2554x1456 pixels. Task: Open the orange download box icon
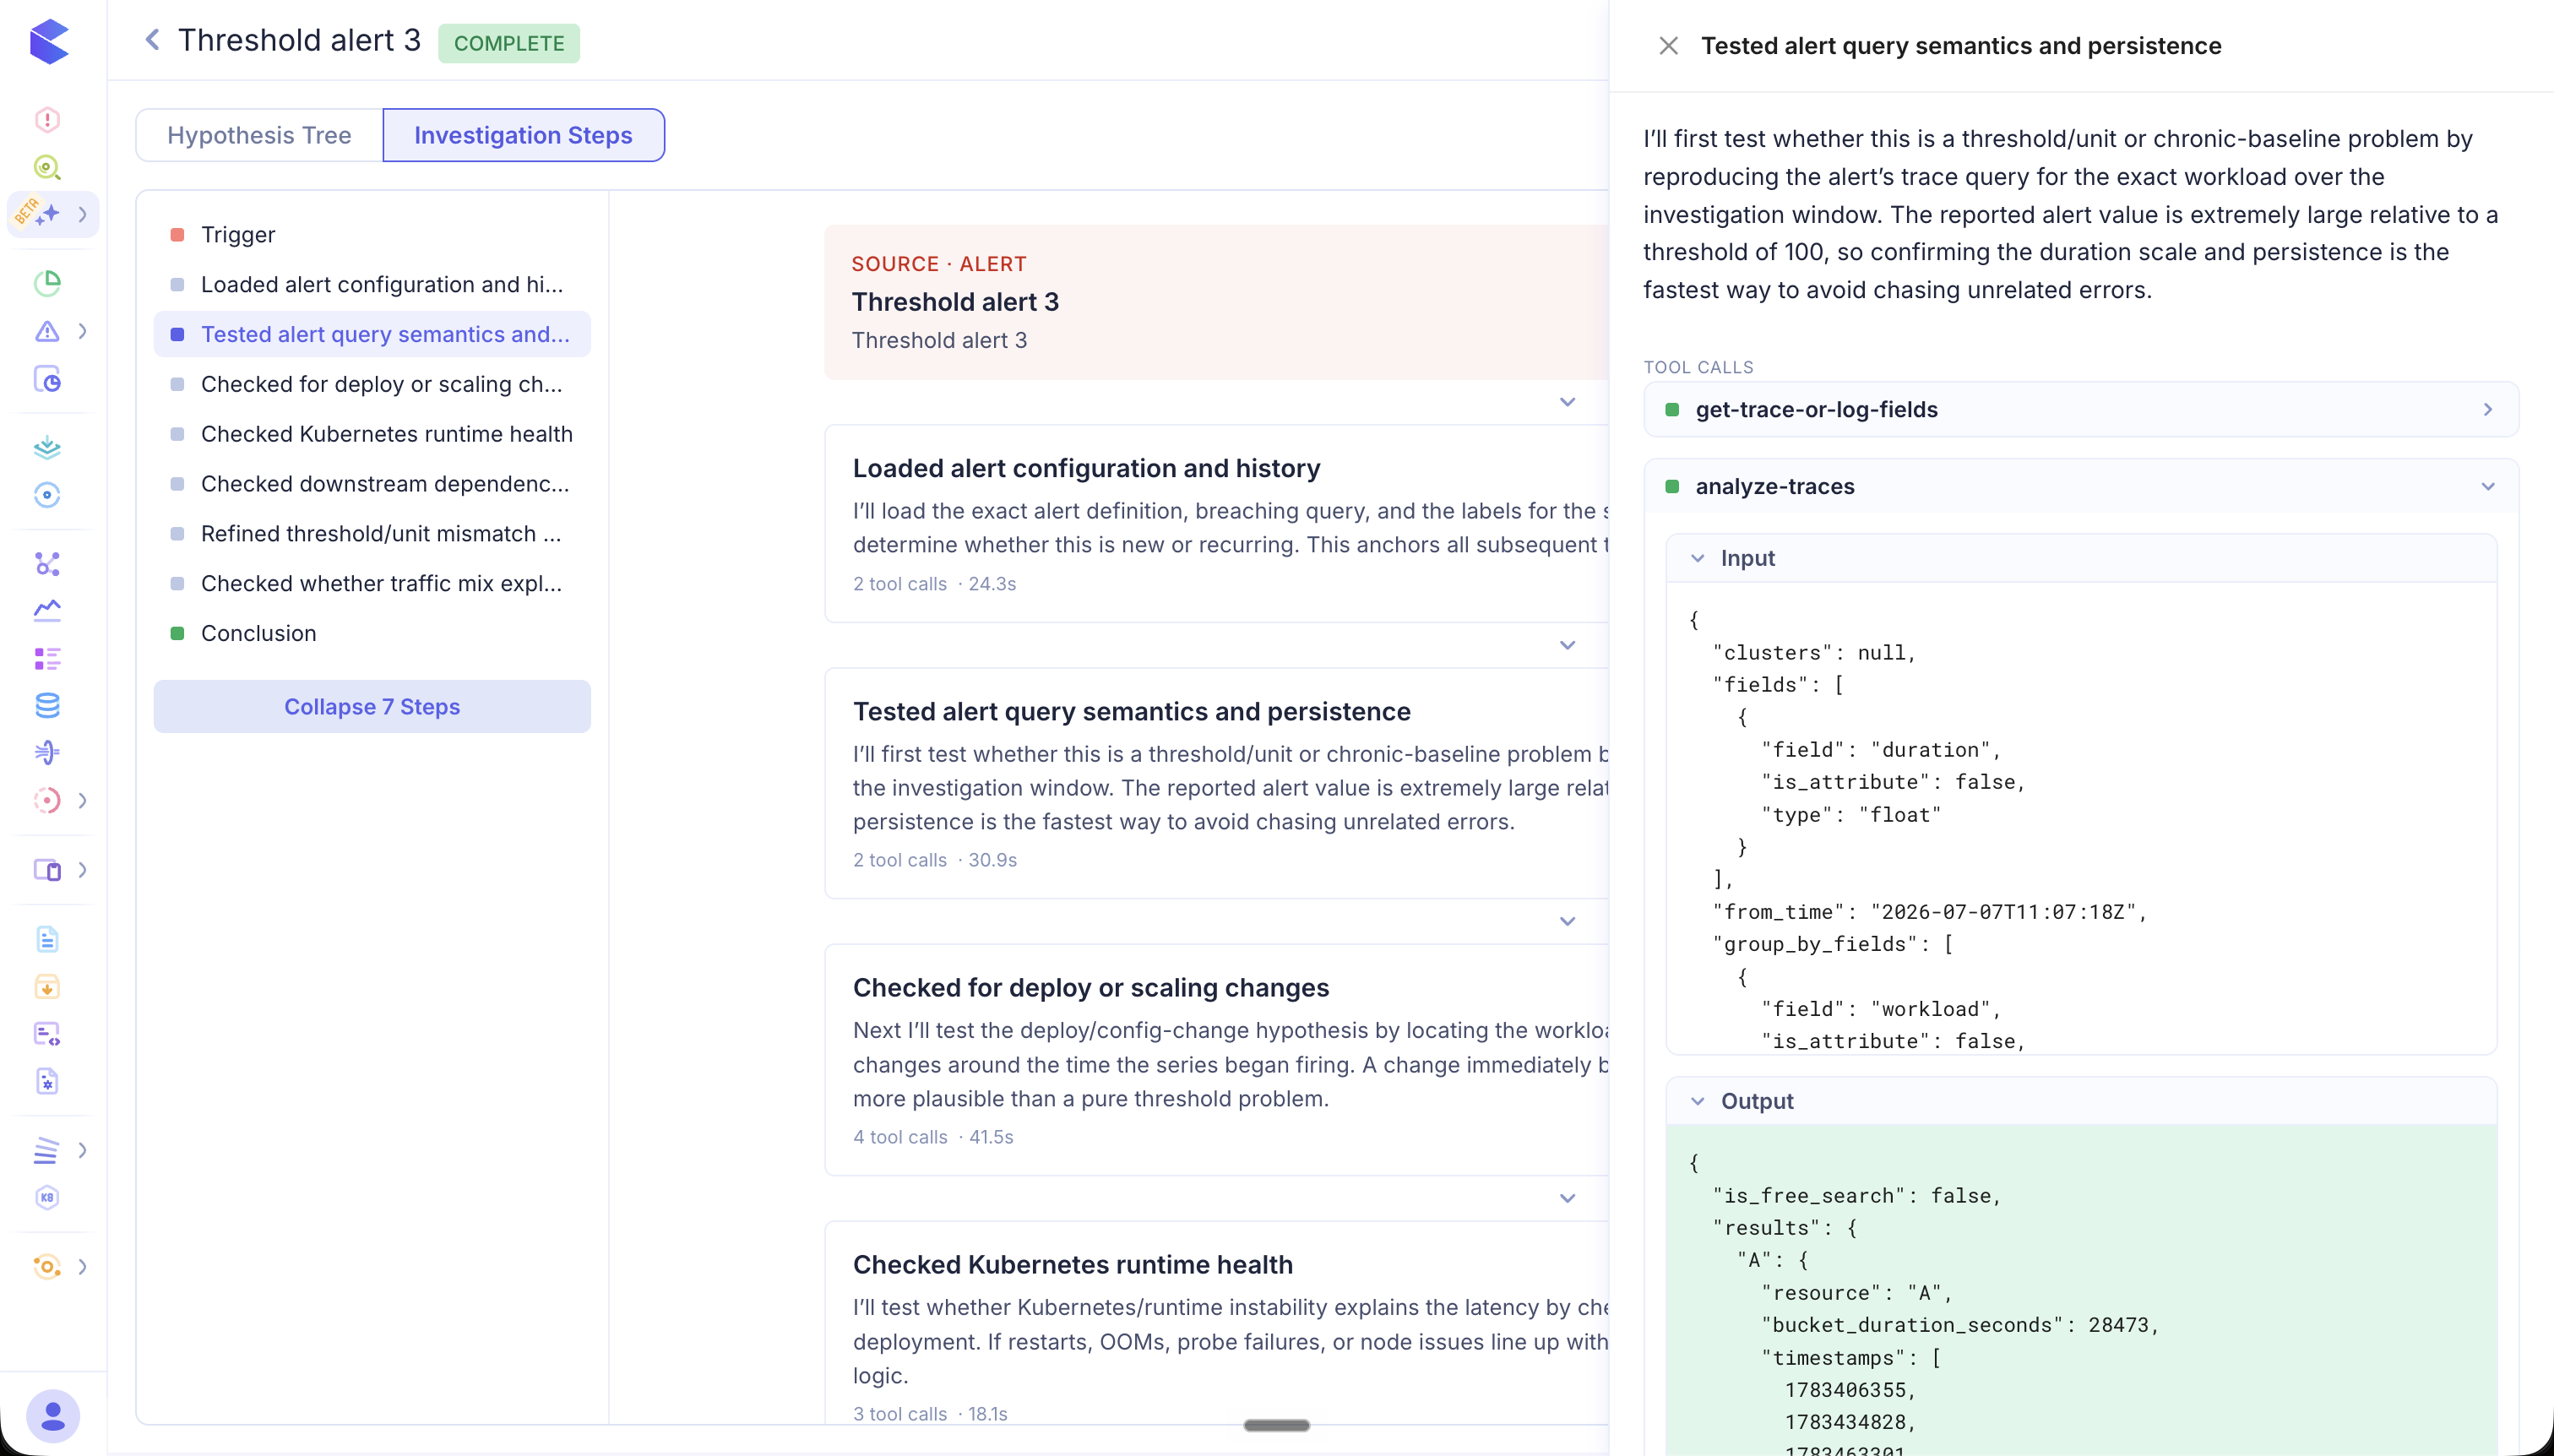click(x=47, y=987)
